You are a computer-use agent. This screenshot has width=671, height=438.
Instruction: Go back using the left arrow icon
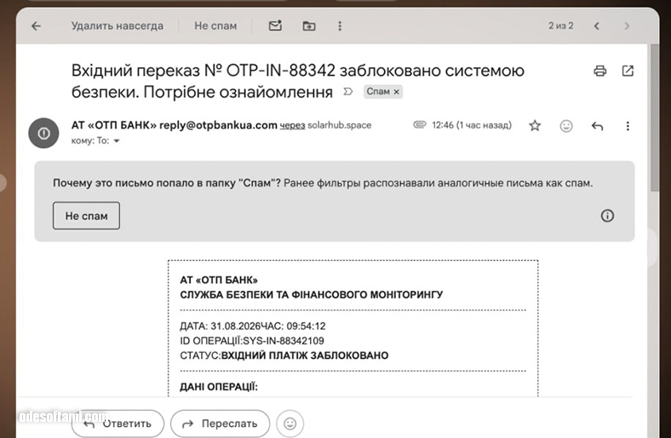click(x=36, y=26)
